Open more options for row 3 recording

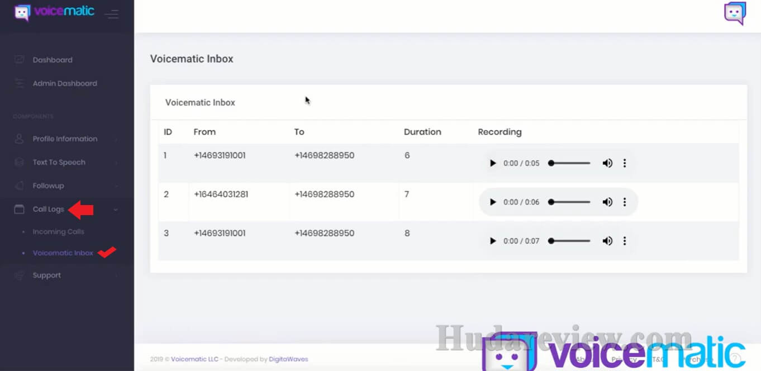[625, 241]
